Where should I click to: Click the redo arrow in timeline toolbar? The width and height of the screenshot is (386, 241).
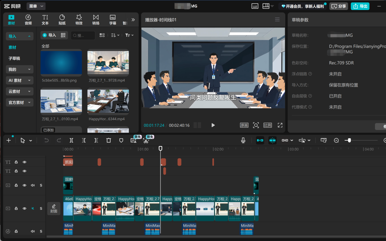[59, 140]
